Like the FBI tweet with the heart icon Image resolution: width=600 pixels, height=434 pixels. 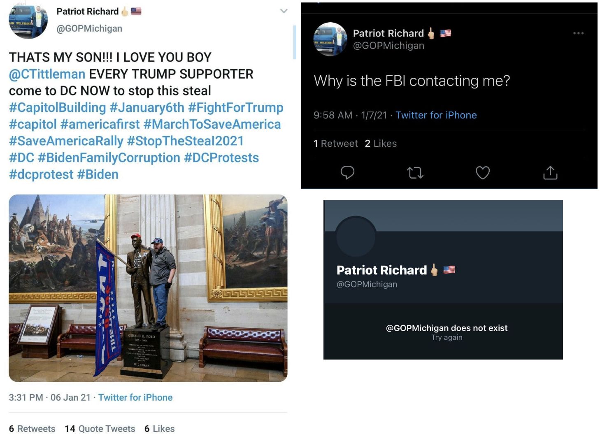coord(483,173)
